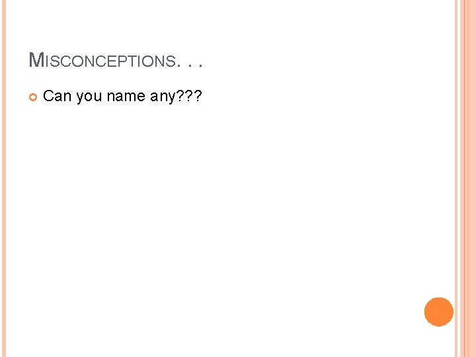
Task: Click the letters 'CEPTIONS' in the title
Action: (x=136, y=61)
